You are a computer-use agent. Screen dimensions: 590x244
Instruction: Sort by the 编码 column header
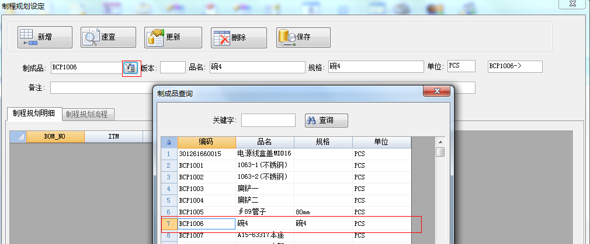coord(206,142)
